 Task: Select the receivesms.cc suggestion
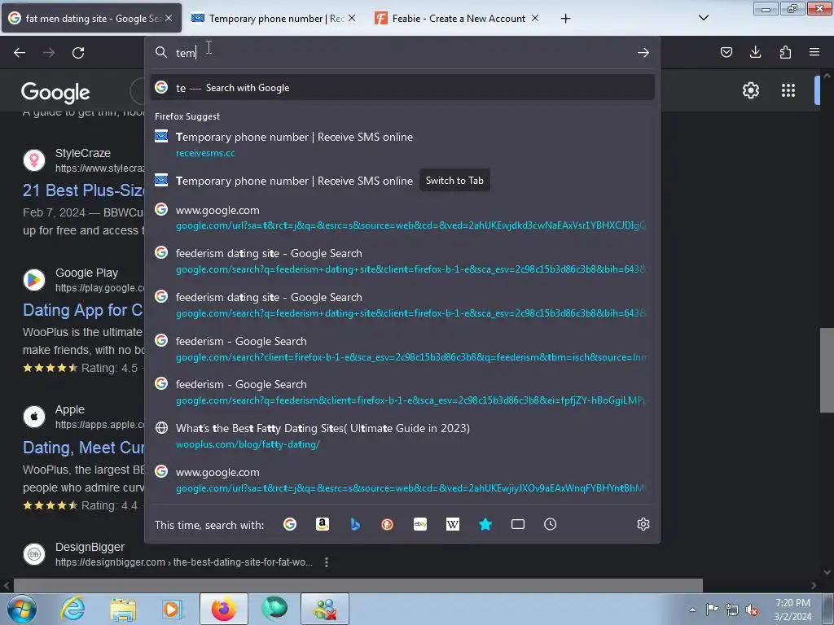(402, 144)
